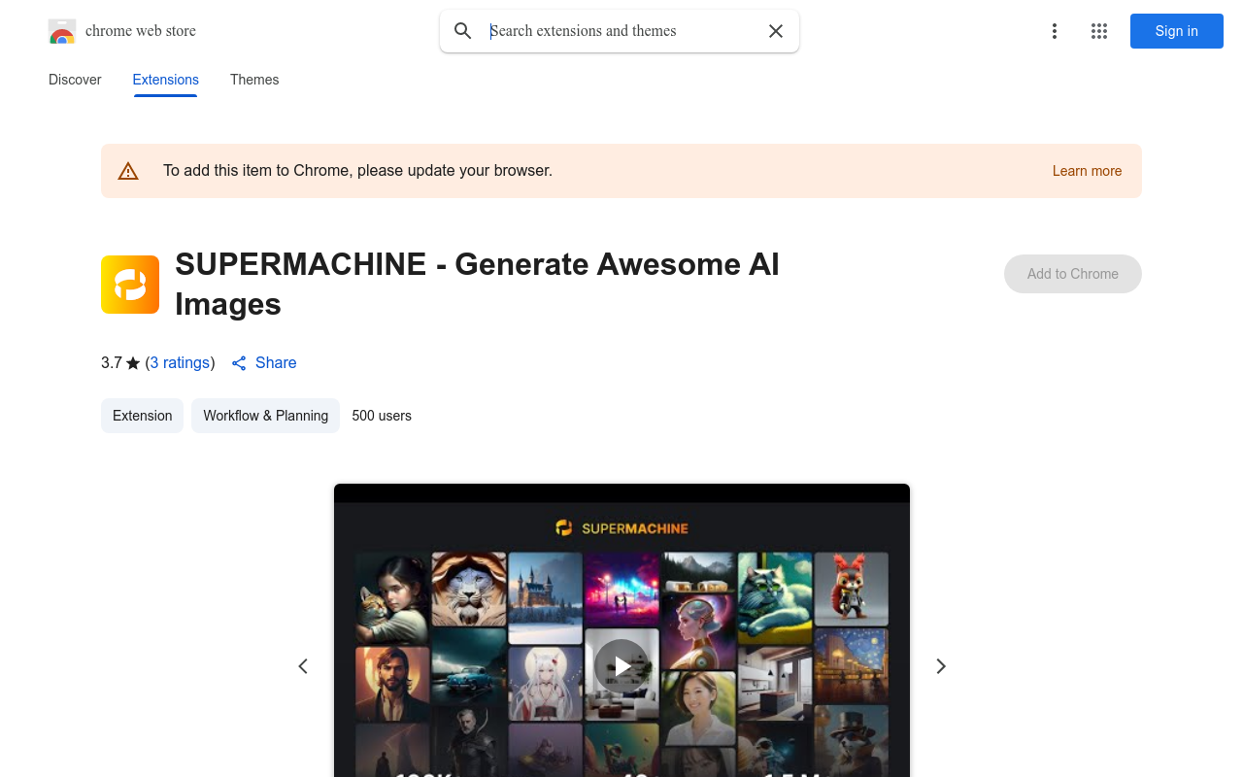Click the Share link
This screenshot has width=1243, height=777.
(276, 362)
